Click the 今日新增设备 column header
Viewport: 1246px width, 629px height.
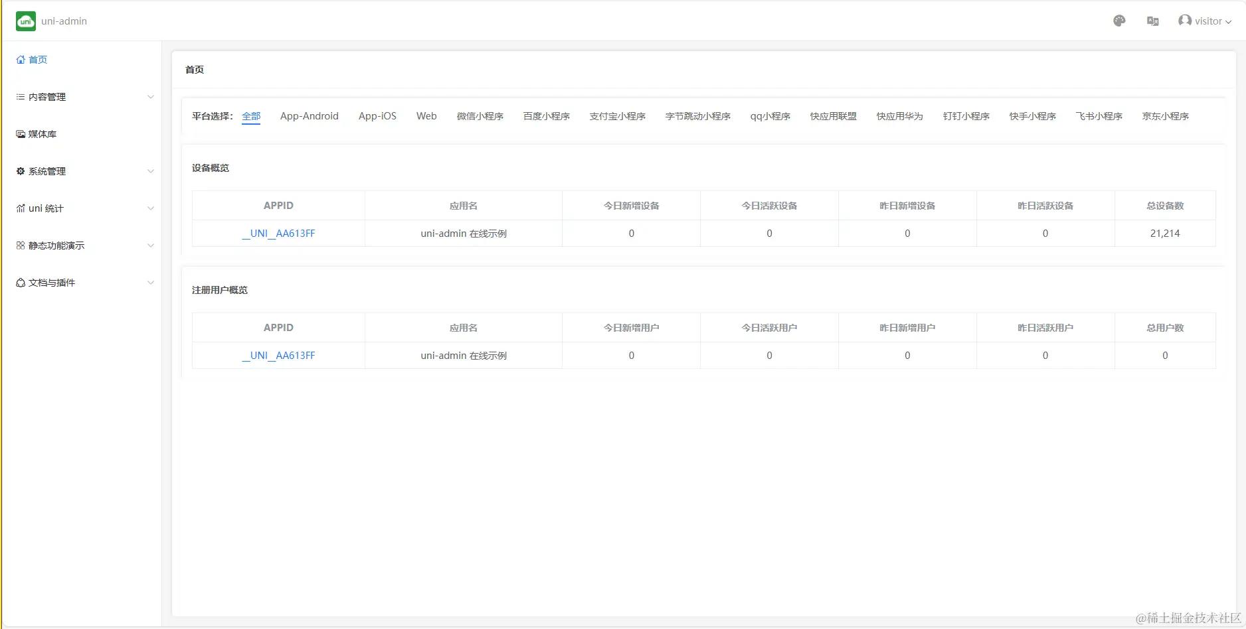click(x=631, y=206)
